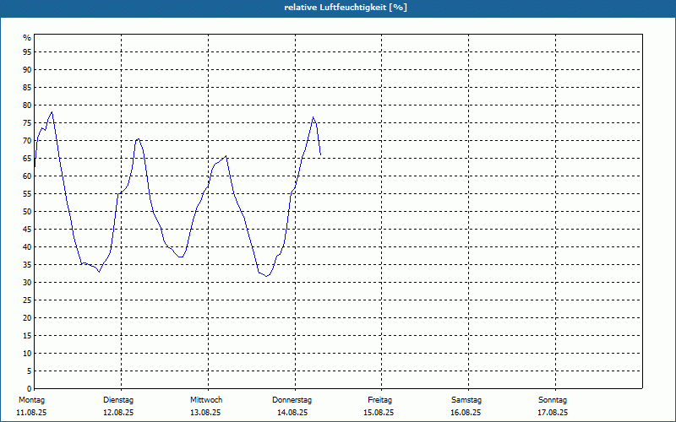Click the Dienstag day label
676x422 pixels.
coord(118,400)
